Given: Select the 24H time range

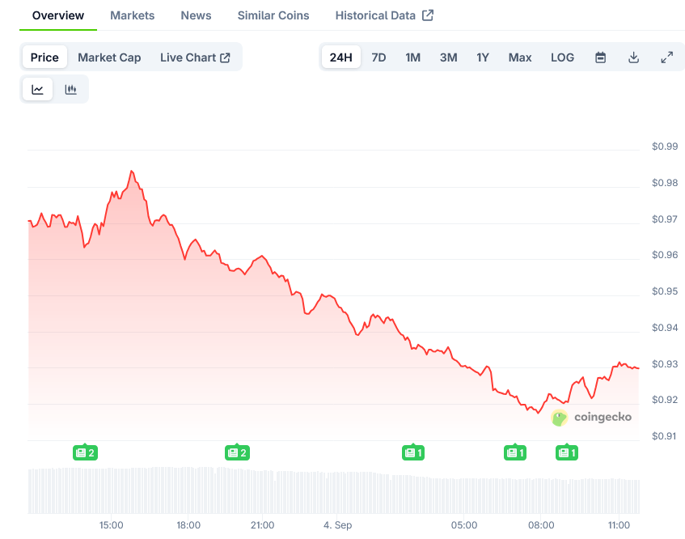Looking at the screenshot, I should [340, 57].
